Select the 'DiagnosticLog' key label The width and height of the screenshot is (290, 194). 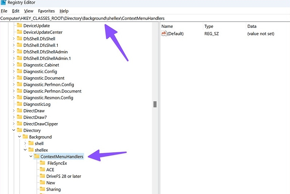pyautogui.click(x=37, y=104)
